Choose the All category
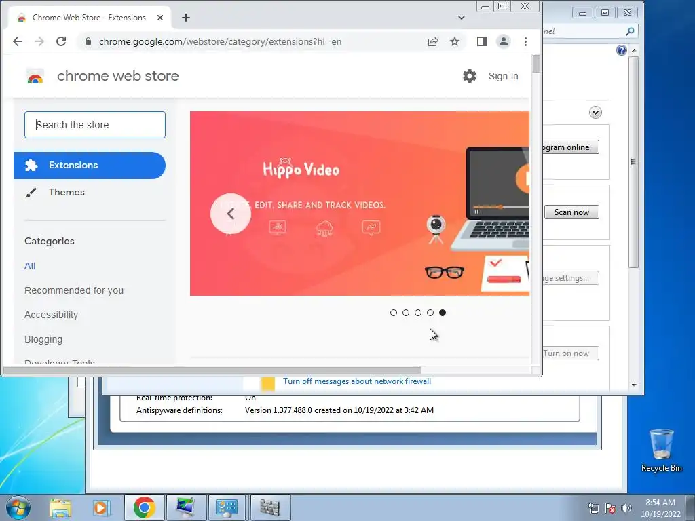Viewport: 695px width, 521px height. [x=30, y=266]
